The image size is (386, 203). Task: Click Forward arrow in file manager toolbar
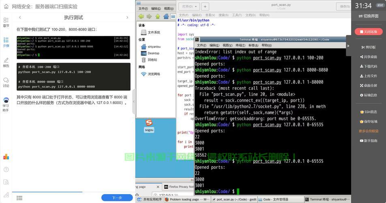tap(149, 16)
